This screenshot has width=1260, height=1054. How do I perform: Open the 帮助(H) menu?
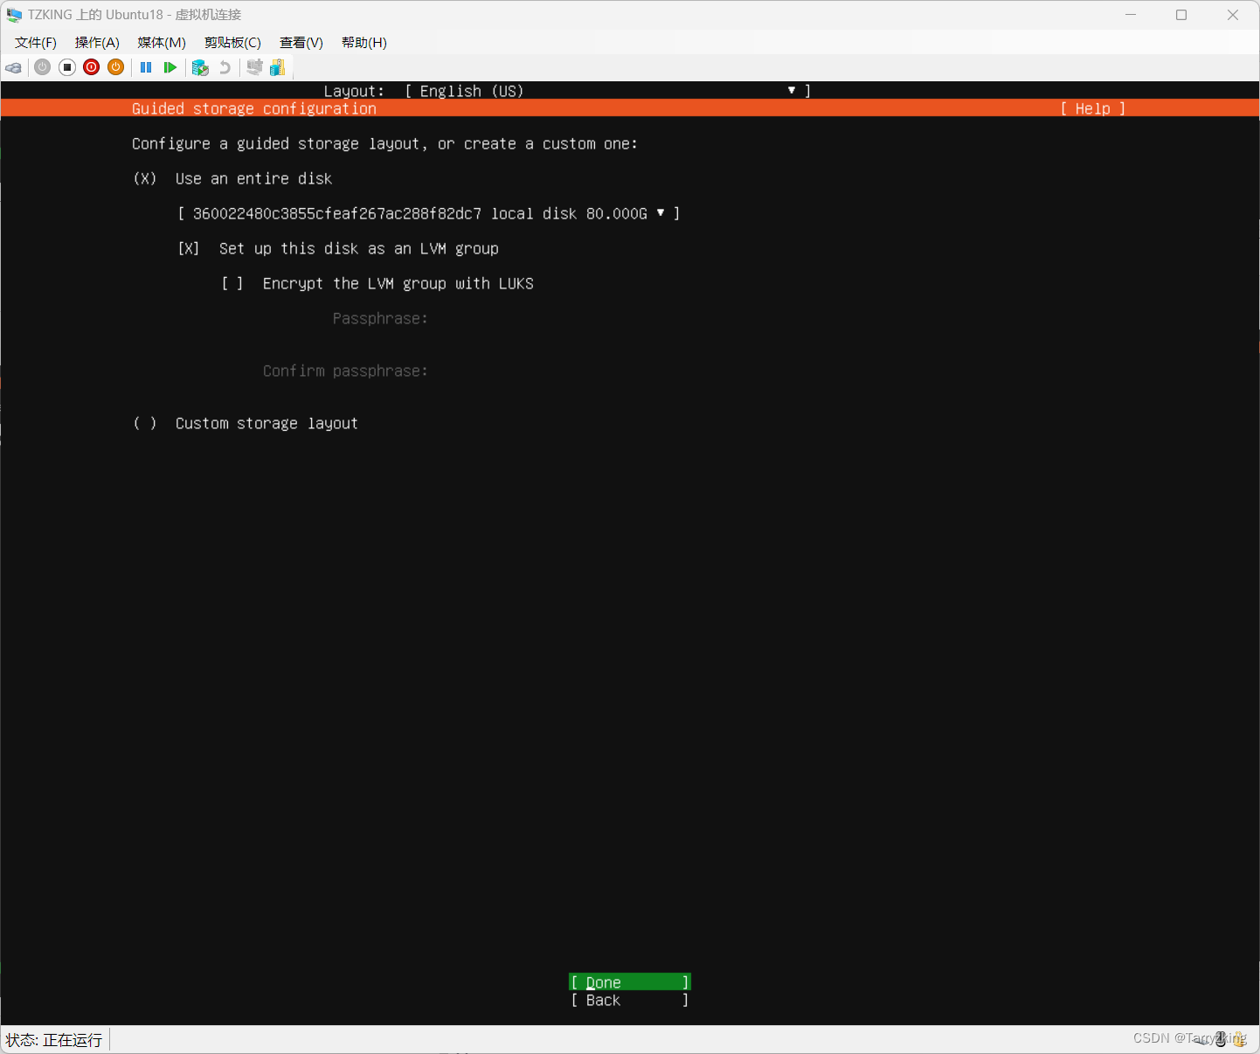[x=364, y=43]
